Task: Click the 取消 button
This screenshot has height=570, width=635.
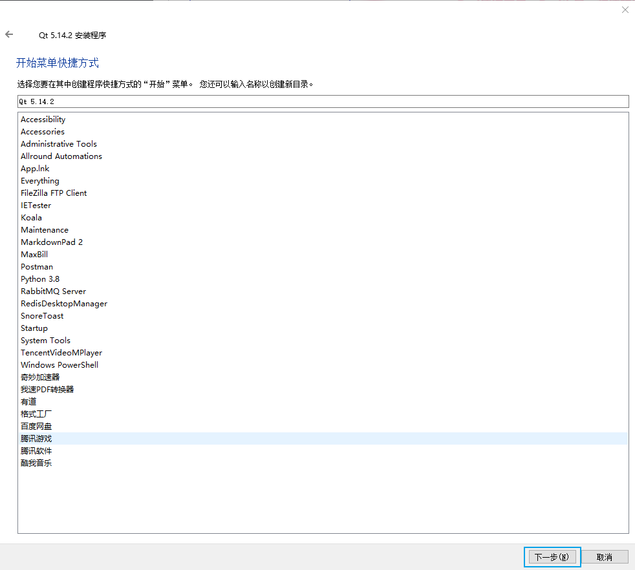Action: point(605,557)
